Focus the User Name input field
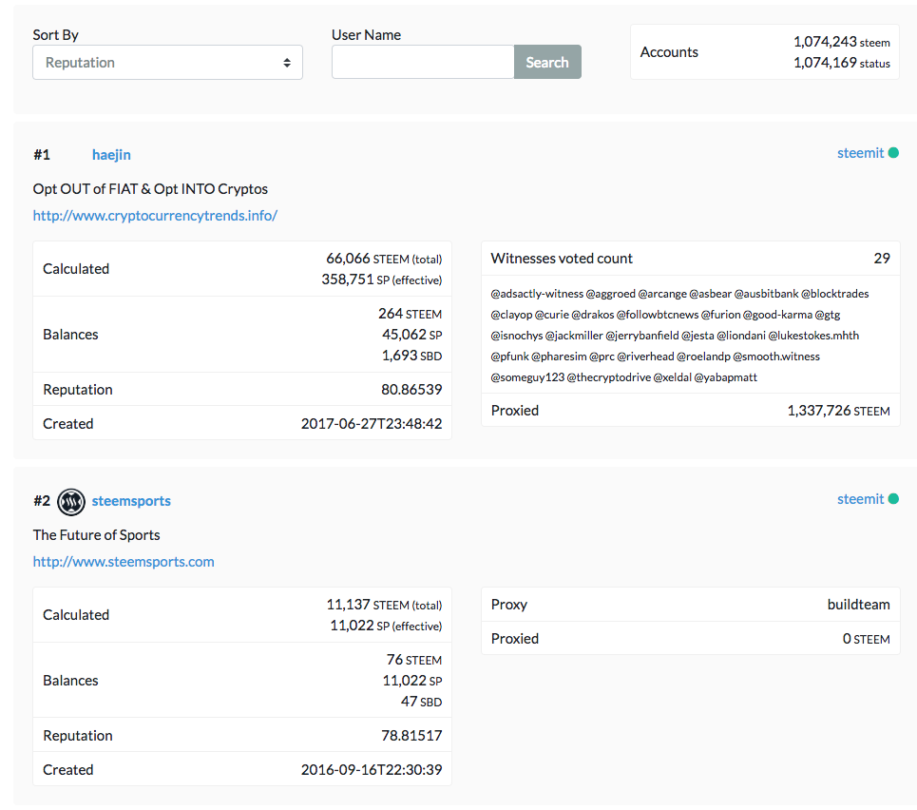 pyautogui.click(x=423, y=63)
